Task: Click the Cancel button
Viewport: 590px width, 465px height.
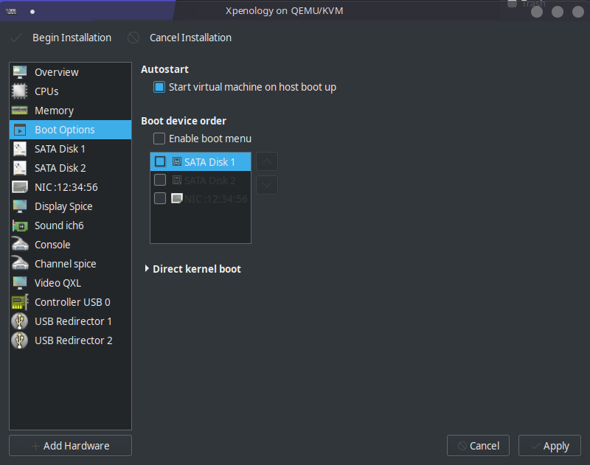Action: pos(478,445)
